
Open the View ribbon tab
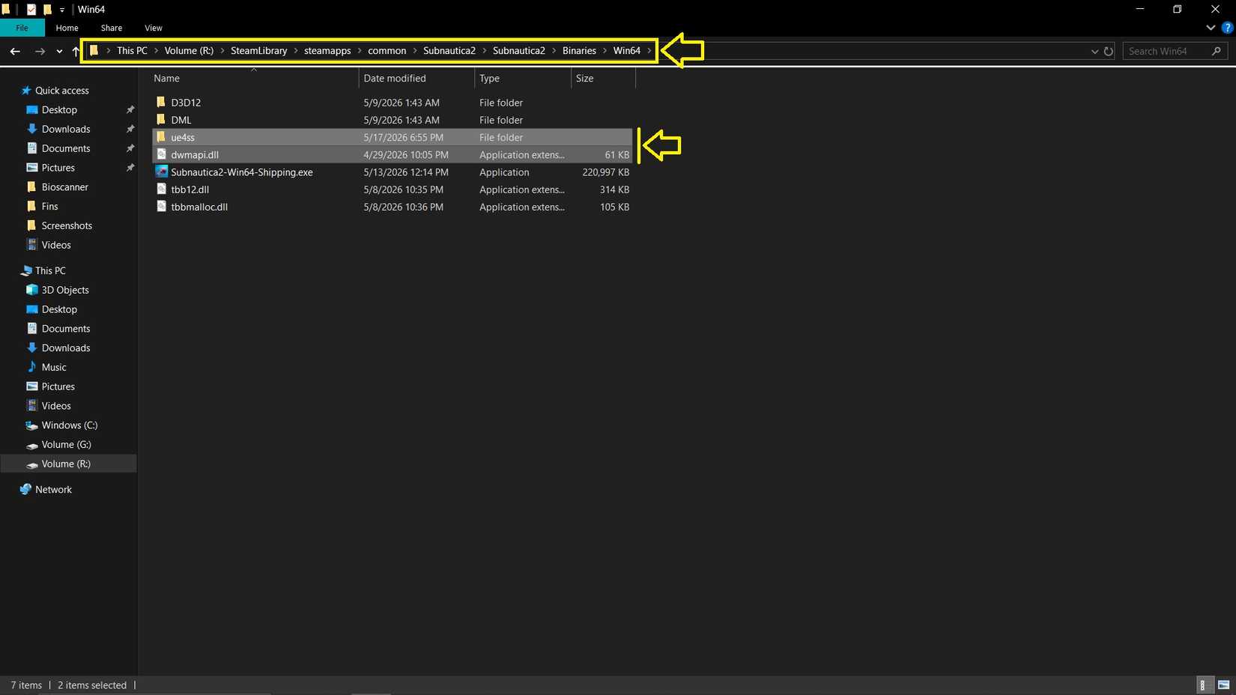(154, 28)
